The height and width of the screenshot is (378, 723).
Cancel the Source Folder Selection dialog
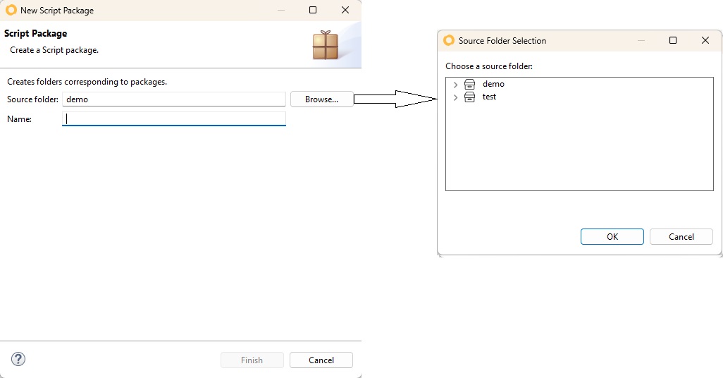[681, 237]
